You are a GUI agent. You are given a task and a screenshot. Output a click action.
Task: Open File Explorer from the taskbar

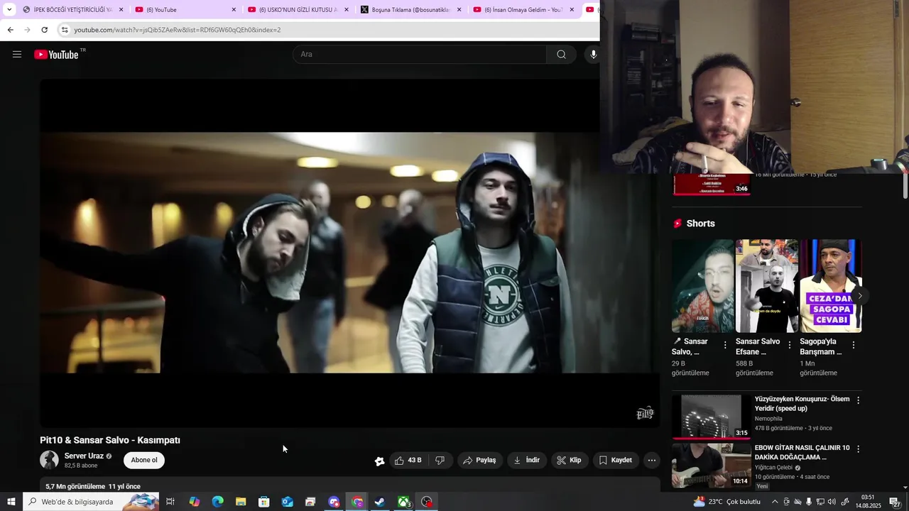[241, 502]
